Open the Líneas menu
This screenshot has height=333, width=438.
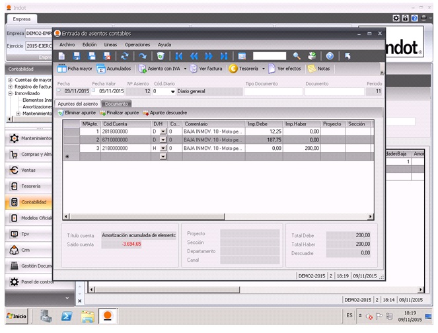click(x=111, y=44)
